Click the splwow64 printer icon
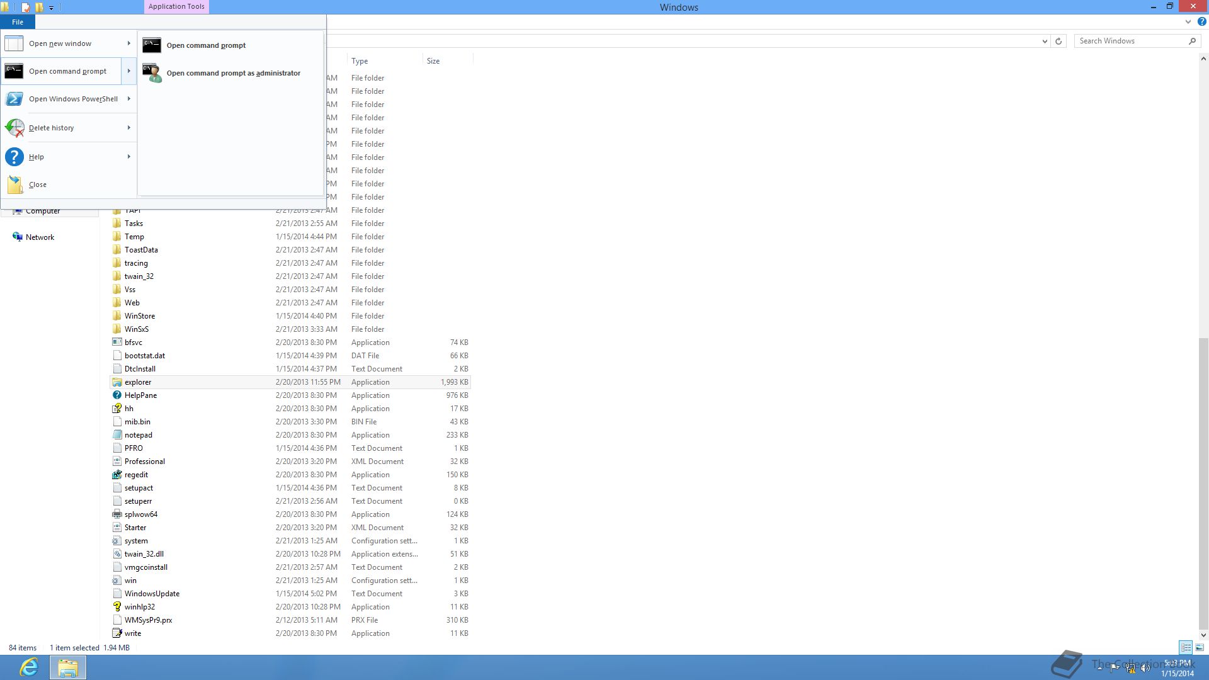 117,514
